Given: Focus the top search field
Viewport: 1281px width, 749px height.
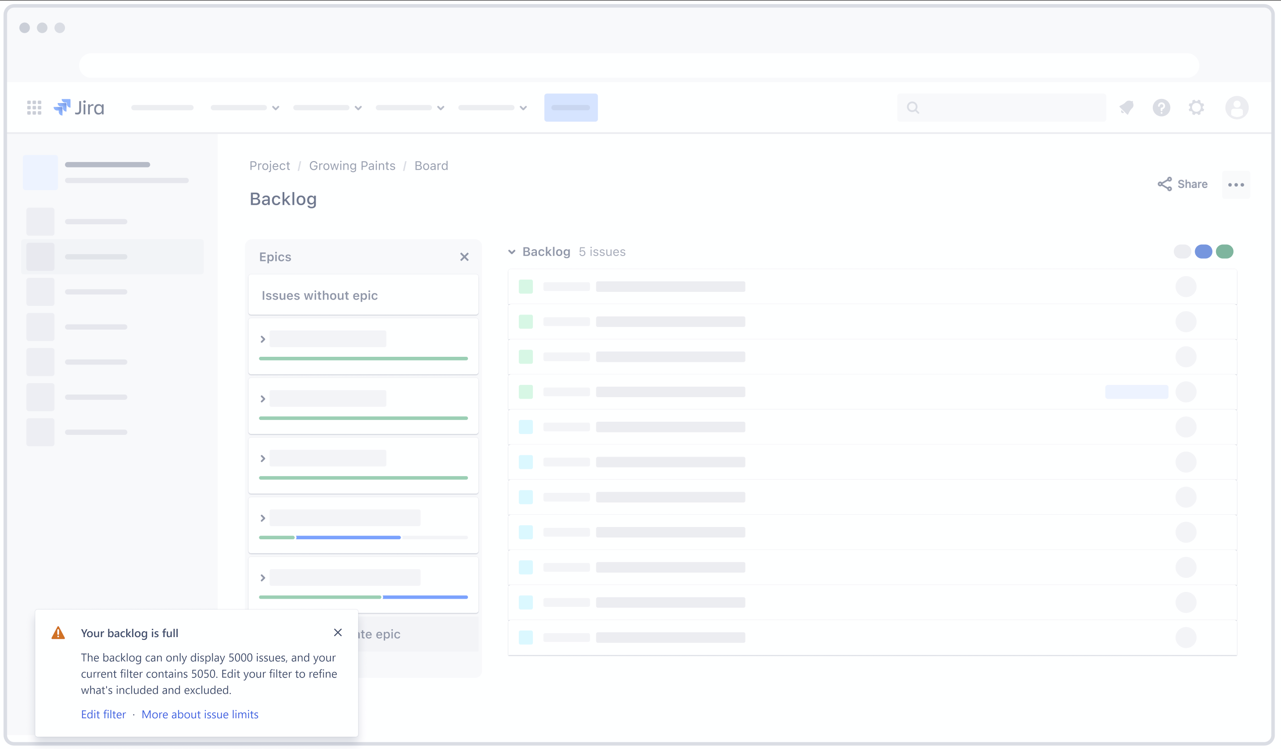Looking at the screenshot, I should pos(1002,108).
